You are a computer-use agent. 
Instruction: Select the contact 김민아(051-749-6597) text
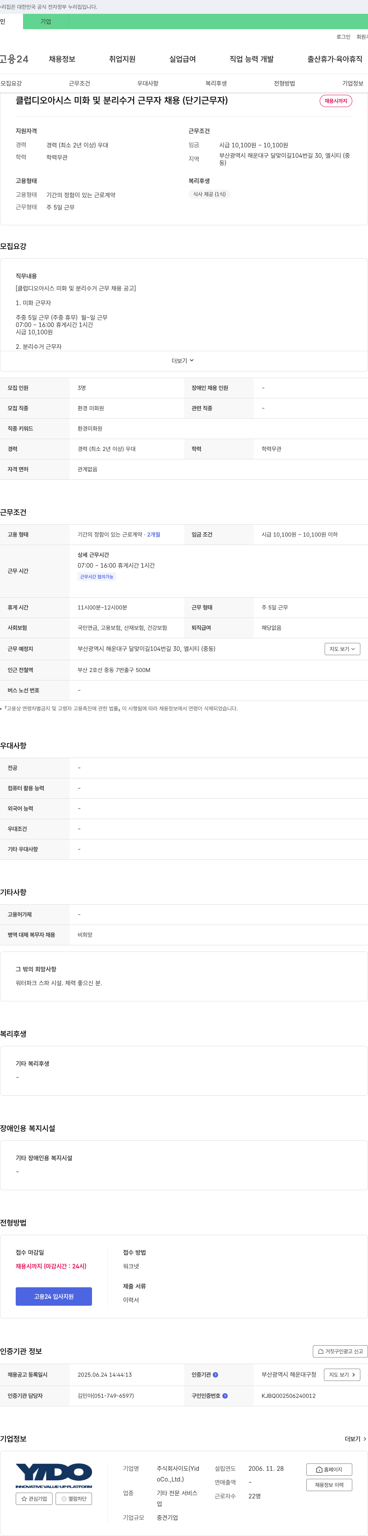105,1396
